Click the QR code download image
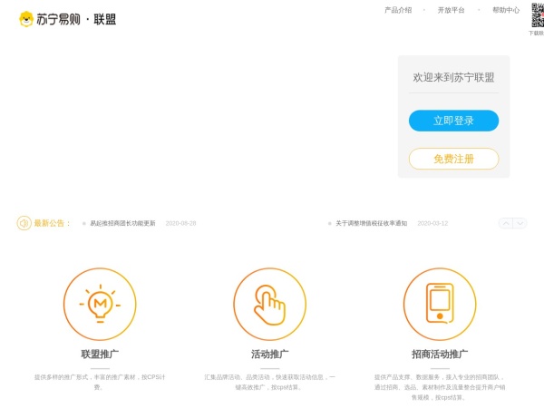 click(x=537, y=15)
